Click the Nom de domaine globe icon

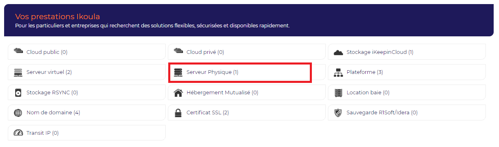[x=18, y=112]
